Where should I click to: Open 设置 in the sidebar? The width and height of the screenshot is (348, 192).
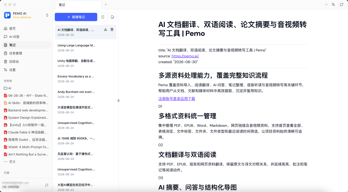coord(26,70)
